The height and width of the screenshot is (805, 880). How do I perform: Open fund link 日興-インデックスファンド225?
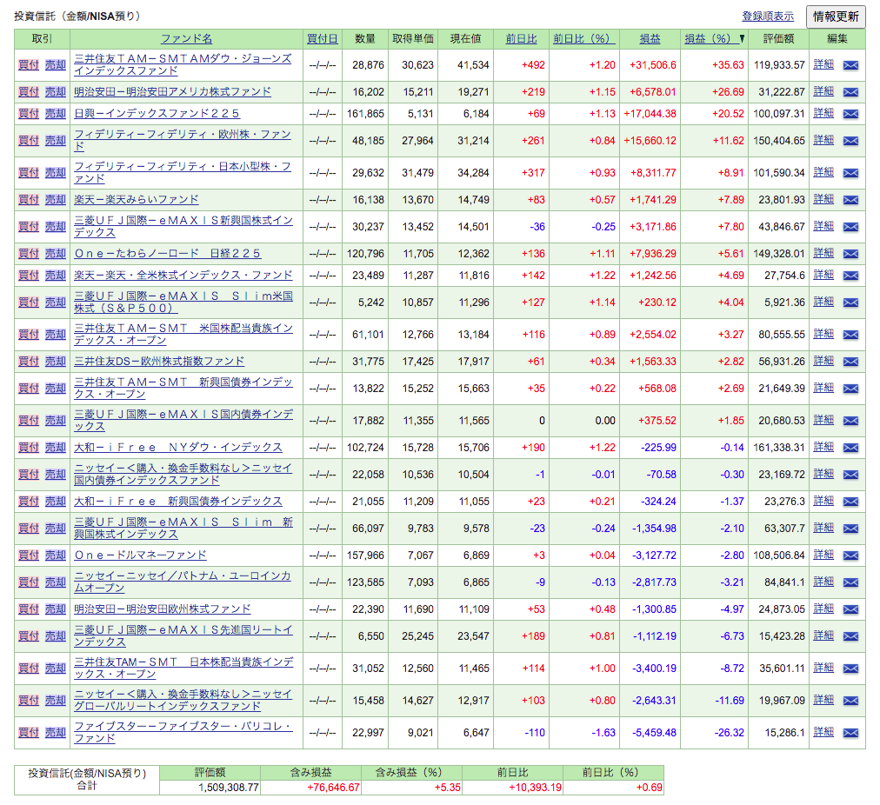tap(157, 114)
